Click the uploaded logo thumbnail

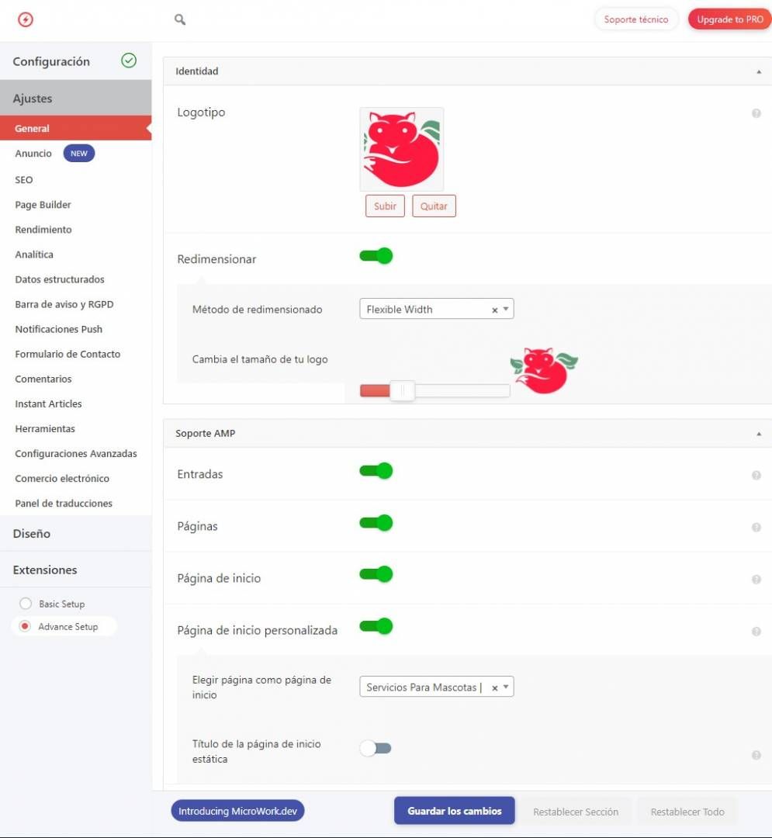click(x=402, y=149)
